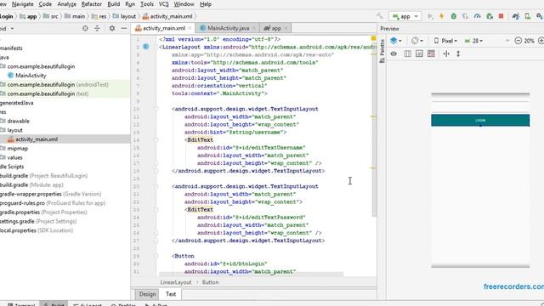Open the Run menu
This screenshot has height=306, width=544.
tap(130, 4)
